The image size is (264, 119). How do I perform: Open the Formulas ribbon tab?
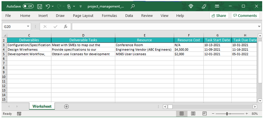[109, 16]
